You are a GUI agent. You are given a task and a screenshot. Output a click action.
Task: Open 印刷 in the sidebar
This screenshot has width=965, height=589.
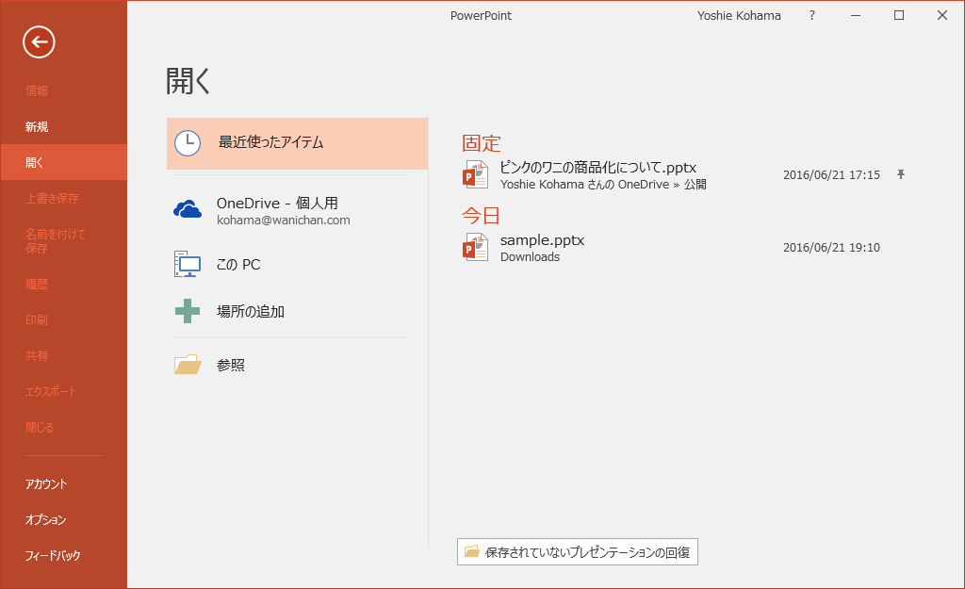coord(37,320)
